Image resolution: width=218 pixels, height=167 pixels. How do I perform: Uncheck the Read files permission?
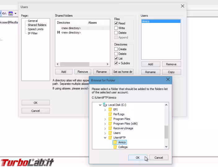point(116,24)
